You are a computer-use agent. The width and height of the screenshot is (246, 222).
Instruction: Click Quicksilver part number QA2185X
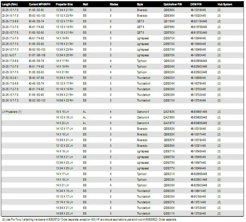tap(169, 118)
